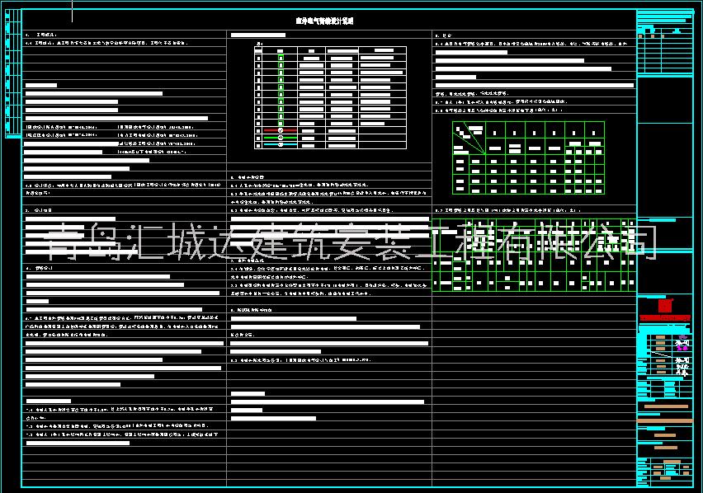Click the top green square symbol in legend
The width and height of the screenshot is (703, 493).
click(281, 59)
